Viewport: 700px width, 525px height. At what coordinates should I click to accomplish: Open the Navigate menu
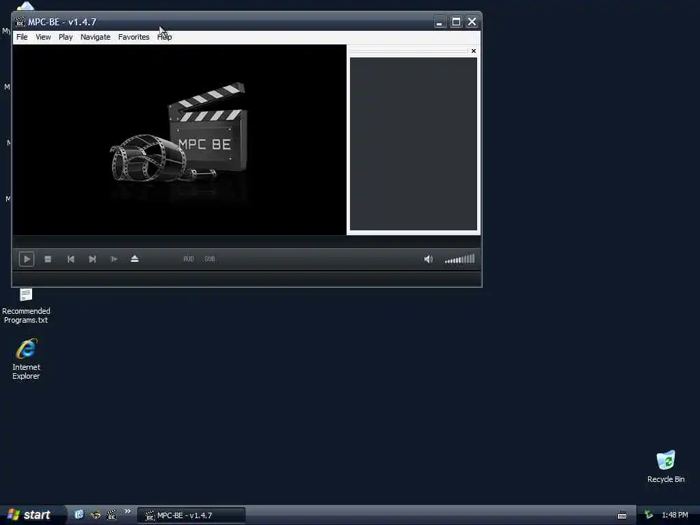pos(96,37)
